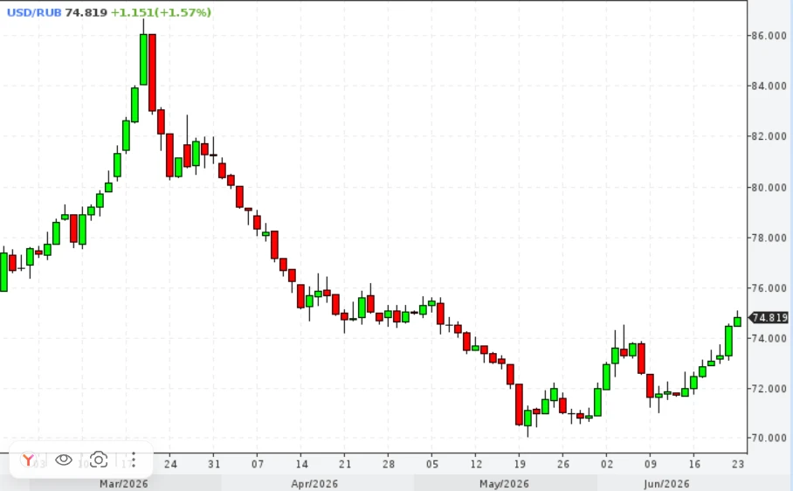Click the date label 14 on time axis
Screen dimensions: 793x491
point(301,464)
